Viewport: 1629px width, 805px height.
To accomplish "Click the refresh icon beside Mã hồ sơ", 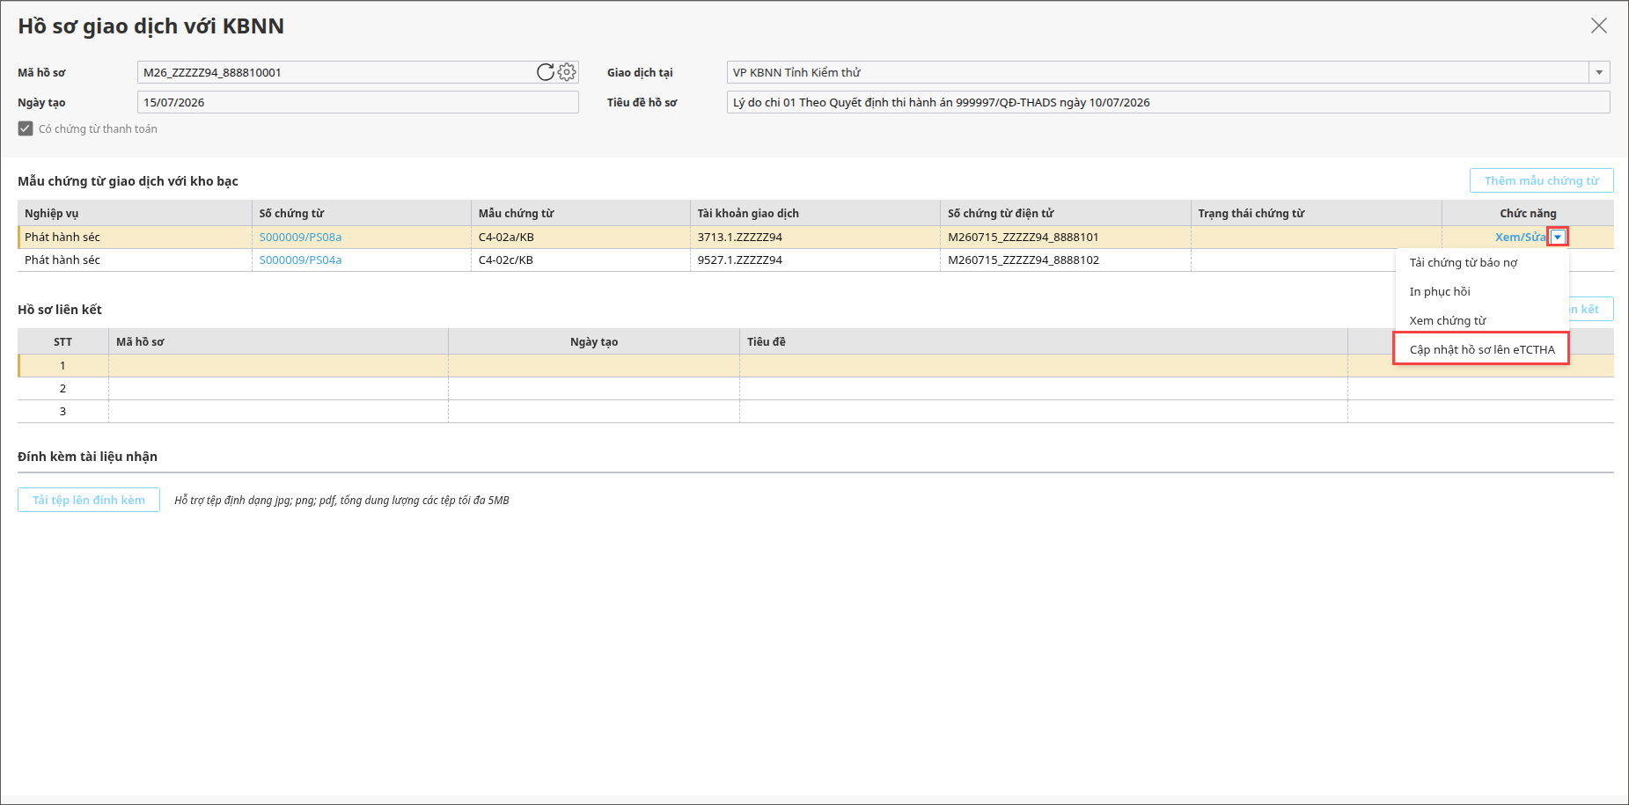I will pos(546,72).
